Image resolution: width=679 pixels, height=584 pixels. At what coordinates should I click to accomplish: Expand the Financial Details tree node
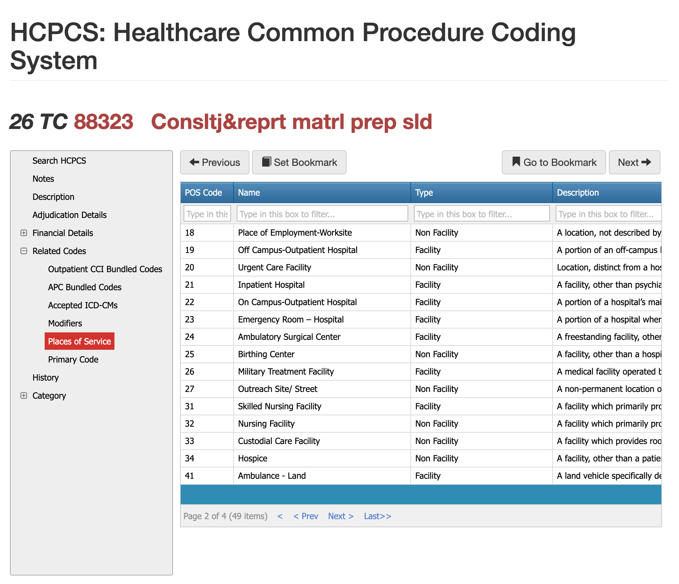[24, 233]
